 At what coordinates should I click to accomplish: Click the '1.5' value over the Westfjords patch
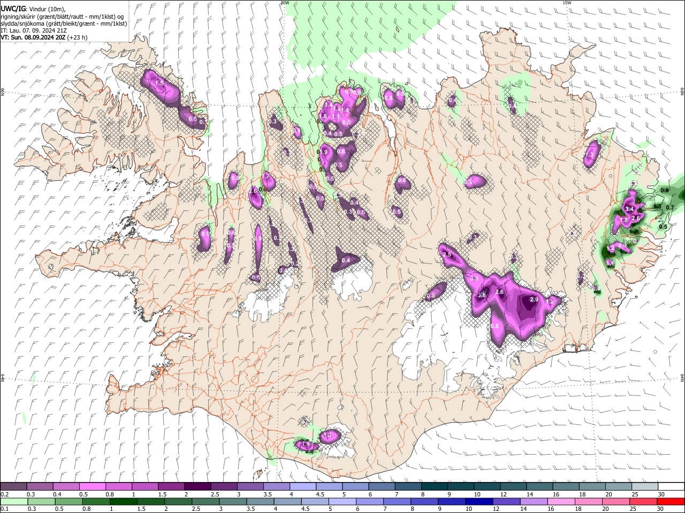(159, 83)
